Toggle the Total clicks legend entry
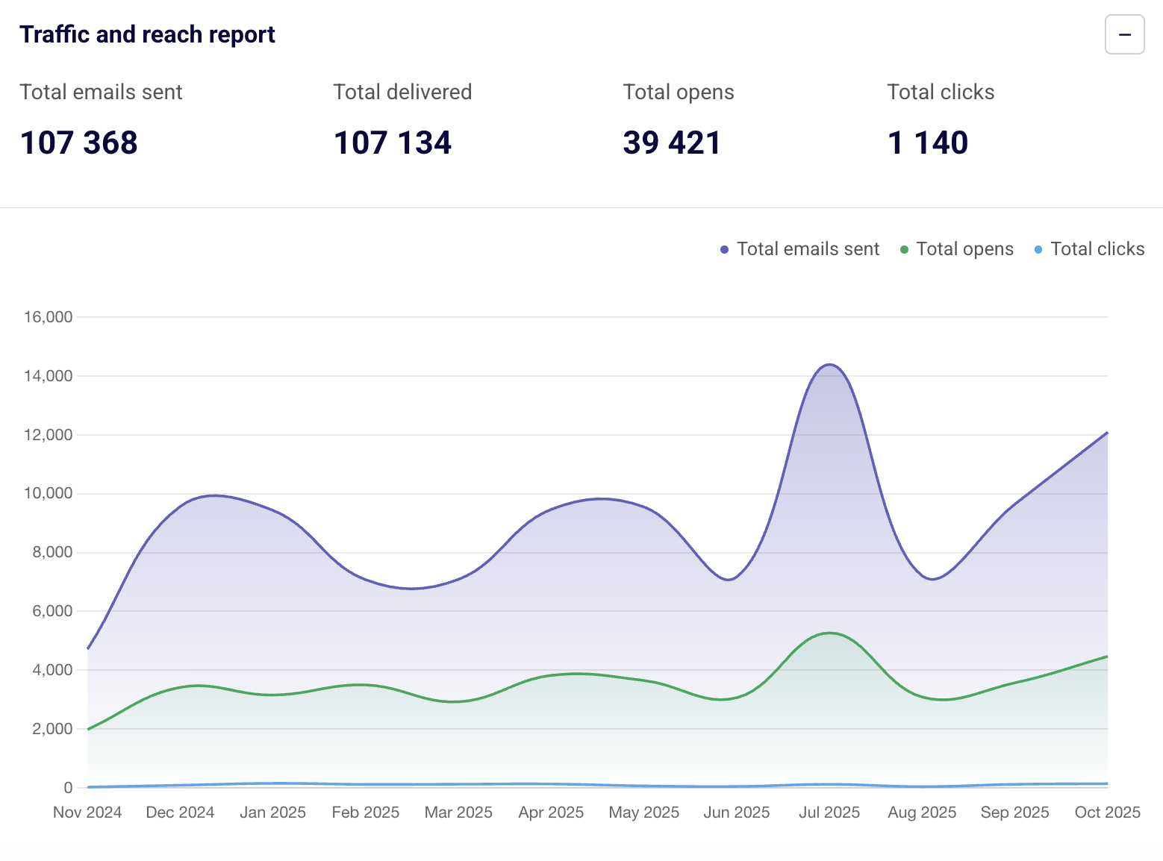1163x861 pixels. click(x=1097, y=249)
